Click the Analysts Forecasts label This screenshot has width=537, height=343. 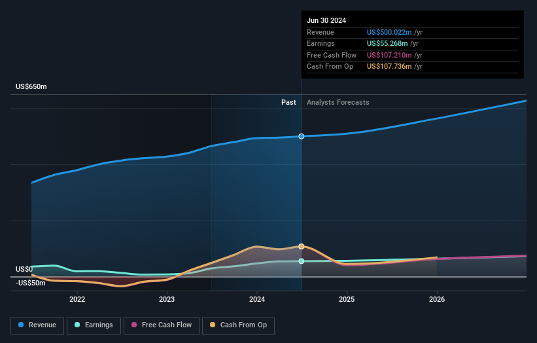pyautogui.click(x=338, y=103)
